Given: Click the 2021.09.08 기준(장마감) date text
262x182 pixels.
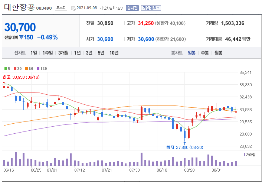Looking at the screenshot, I should [99, 8].
